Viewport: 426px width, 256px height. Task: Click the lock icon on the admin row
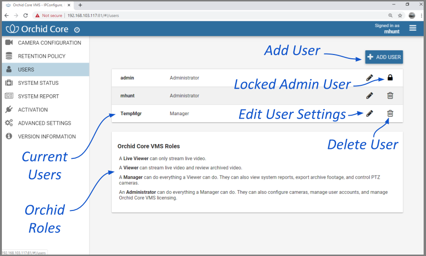pyautogui.click(x=390, y=78)
